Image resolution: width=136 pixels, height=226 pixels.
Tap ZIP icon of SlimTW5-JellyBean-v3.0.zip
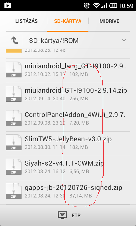coord(14,142)
